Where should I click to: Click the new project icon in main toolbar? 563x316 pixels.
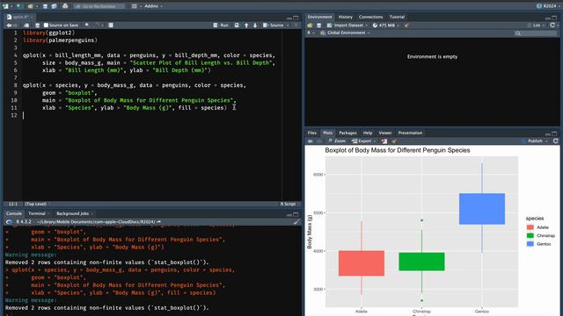pyautogui.click(x=19, y=6)
